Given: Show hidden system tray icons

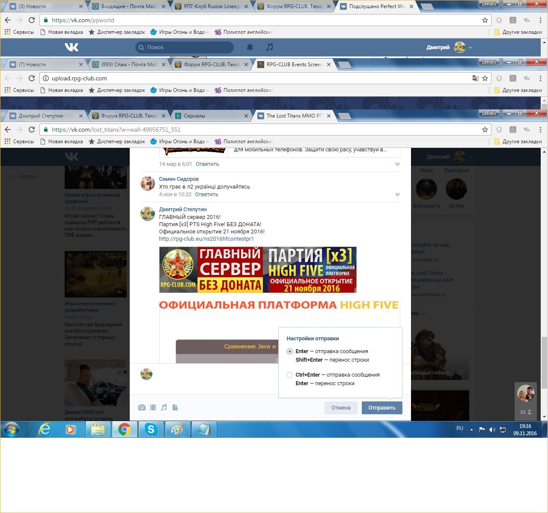Looking at the screenshot, I should 471,430.
